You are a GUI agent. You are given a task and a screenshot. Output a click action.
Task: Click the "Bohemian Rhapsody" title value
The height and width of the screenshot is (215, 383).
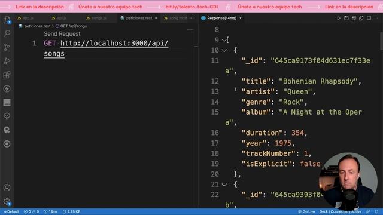[x=318, y=81]
